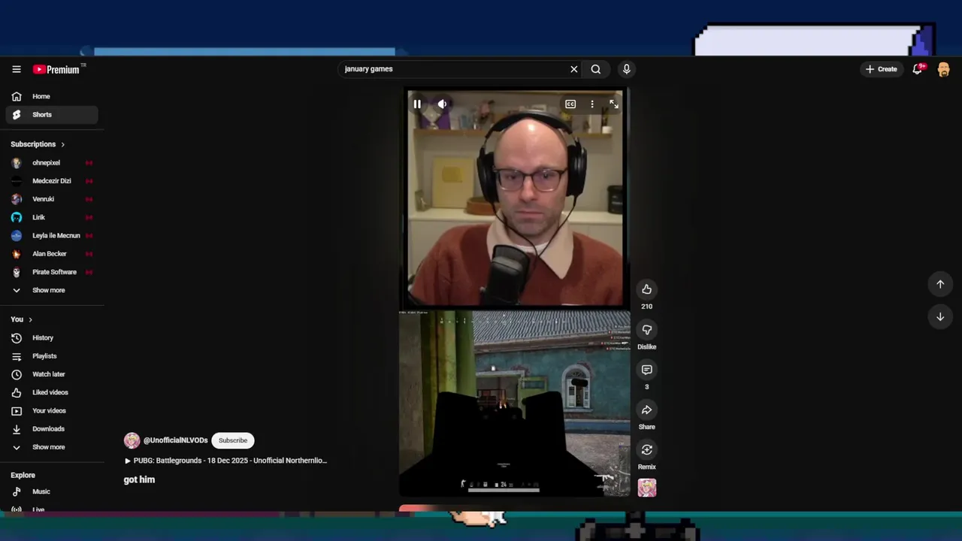Start voice search with microphone
Viewport: 962px width, 541px height.
tap(626, 69)
